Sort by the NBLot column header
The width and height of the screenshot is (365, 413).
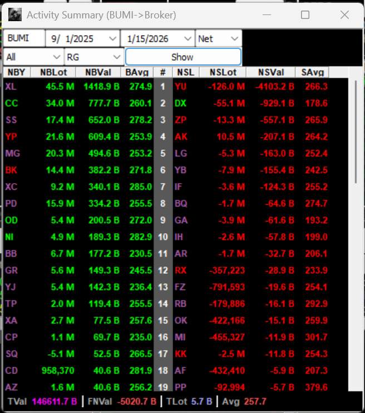(53, 72)
